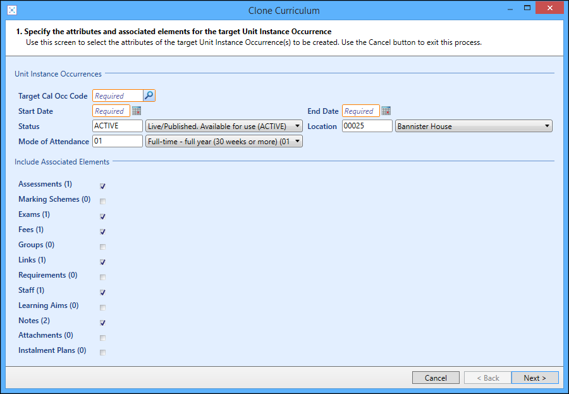The image size is (569, 394).
Task: Check the Instalment Plans checkbox
Action: (x=102, y=352)
